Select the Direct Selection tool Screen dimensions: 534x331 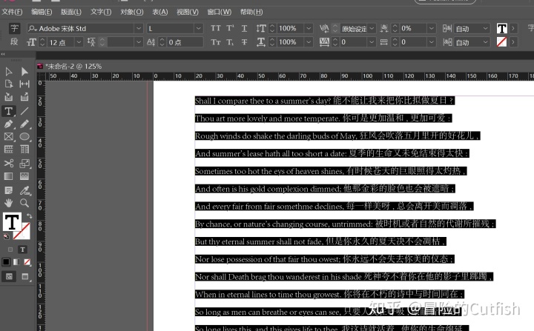24,71
